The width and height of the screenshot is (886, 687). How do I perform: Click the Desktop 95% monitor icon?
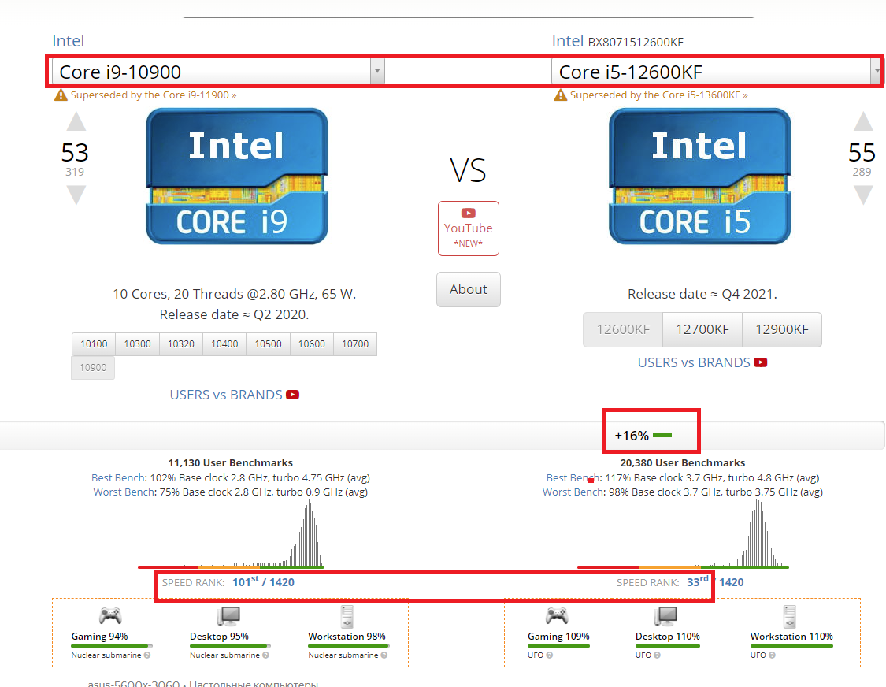tap(228, 616)
